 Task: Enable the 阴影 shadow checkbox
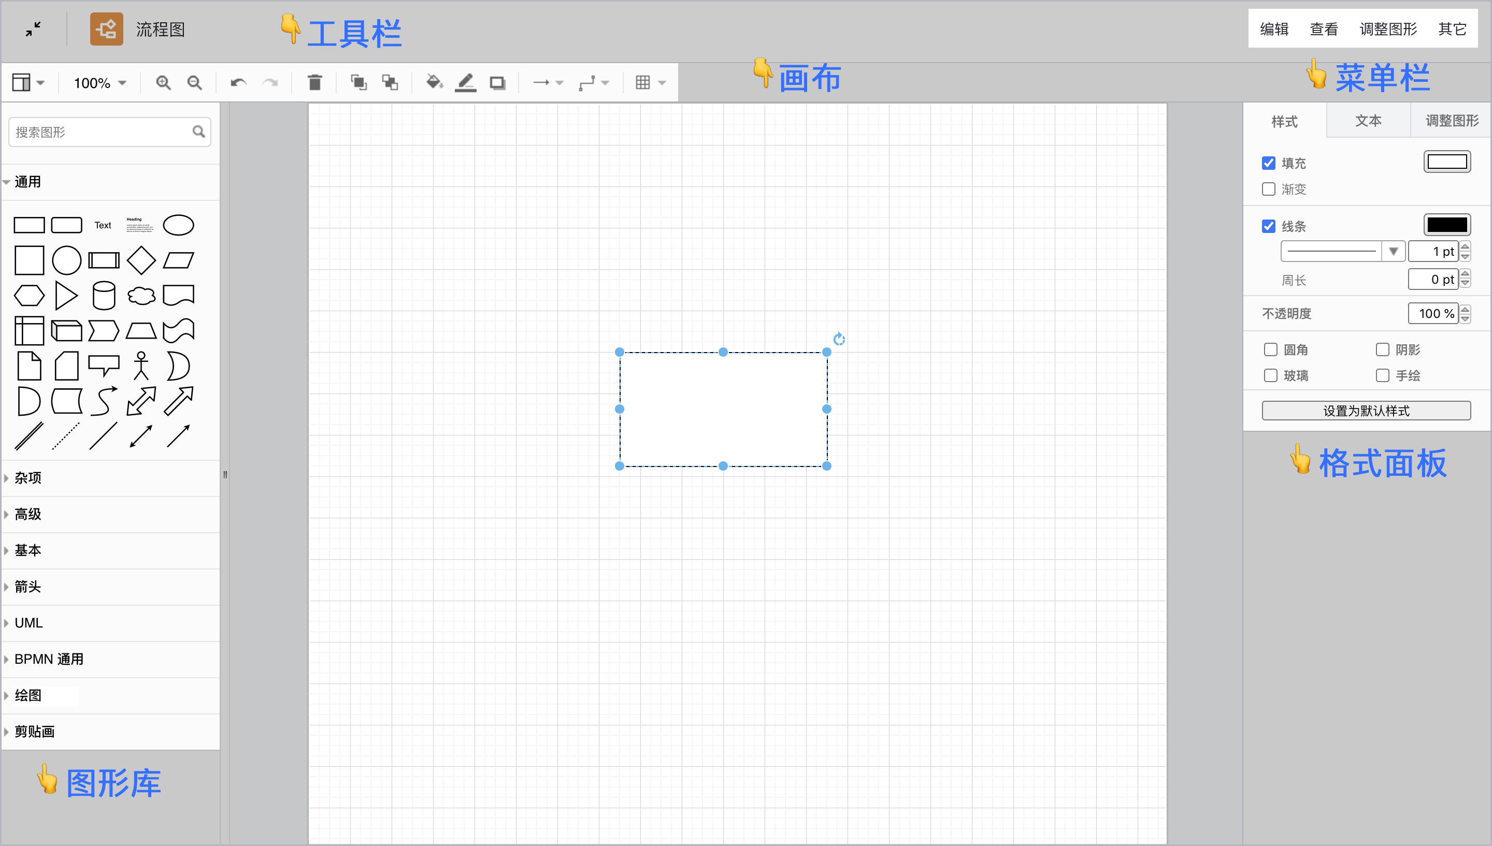[1383, 350]
